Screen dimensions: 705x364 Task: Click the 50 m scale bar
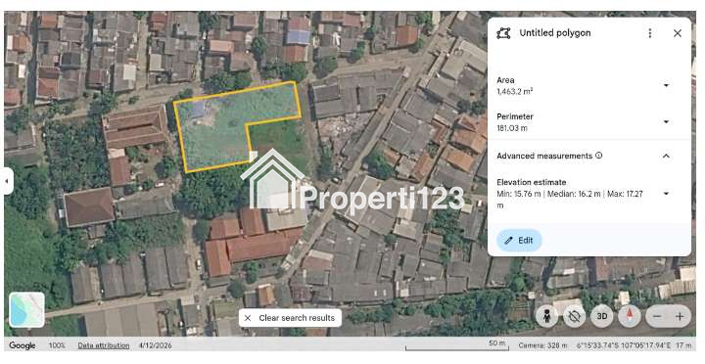click(457, 346)
